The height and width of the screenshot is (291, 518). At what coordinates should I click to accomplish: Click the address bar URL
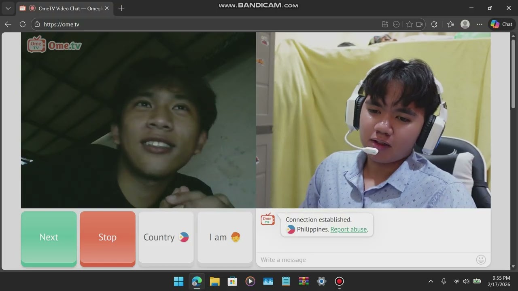[x=61, y=24]
